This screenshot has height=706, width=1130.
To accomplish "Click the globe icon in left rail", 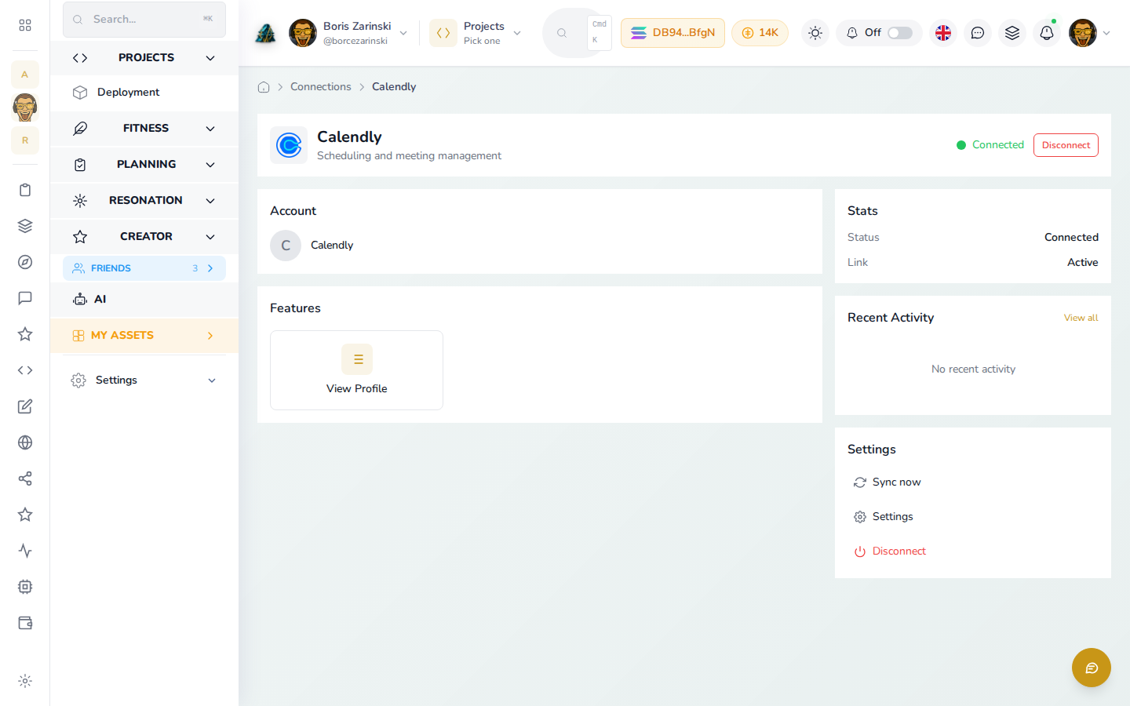I will coord(25,442).
